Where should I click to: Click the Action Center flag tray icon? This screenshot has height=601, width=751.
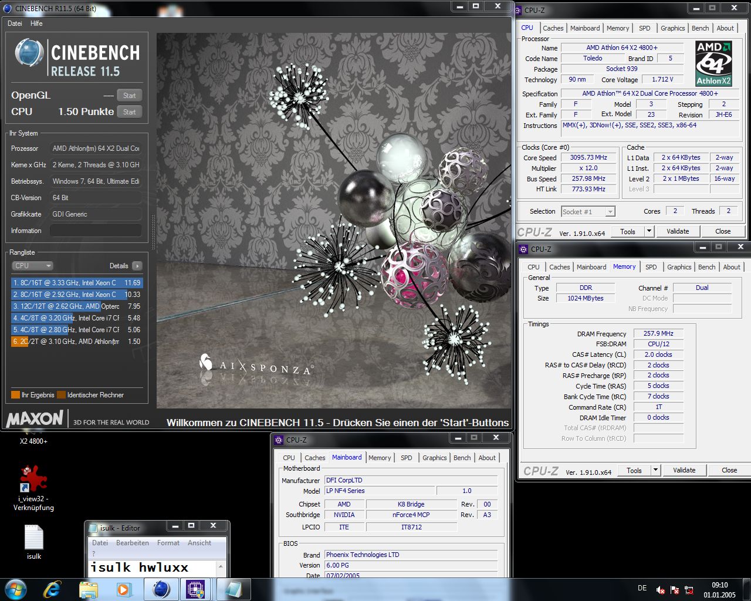pyautogui.click(x=675, y=590)
